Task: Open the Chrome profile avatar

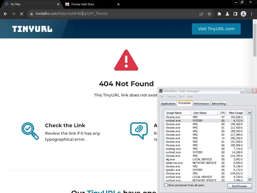Action: [243, 14]
